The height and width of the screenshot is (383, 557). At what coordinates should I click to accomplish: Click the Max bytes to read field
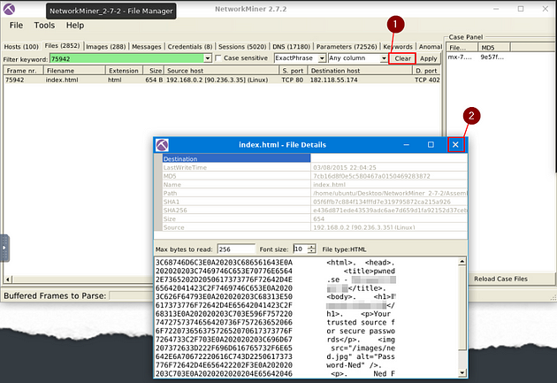(x=236, y=249)
